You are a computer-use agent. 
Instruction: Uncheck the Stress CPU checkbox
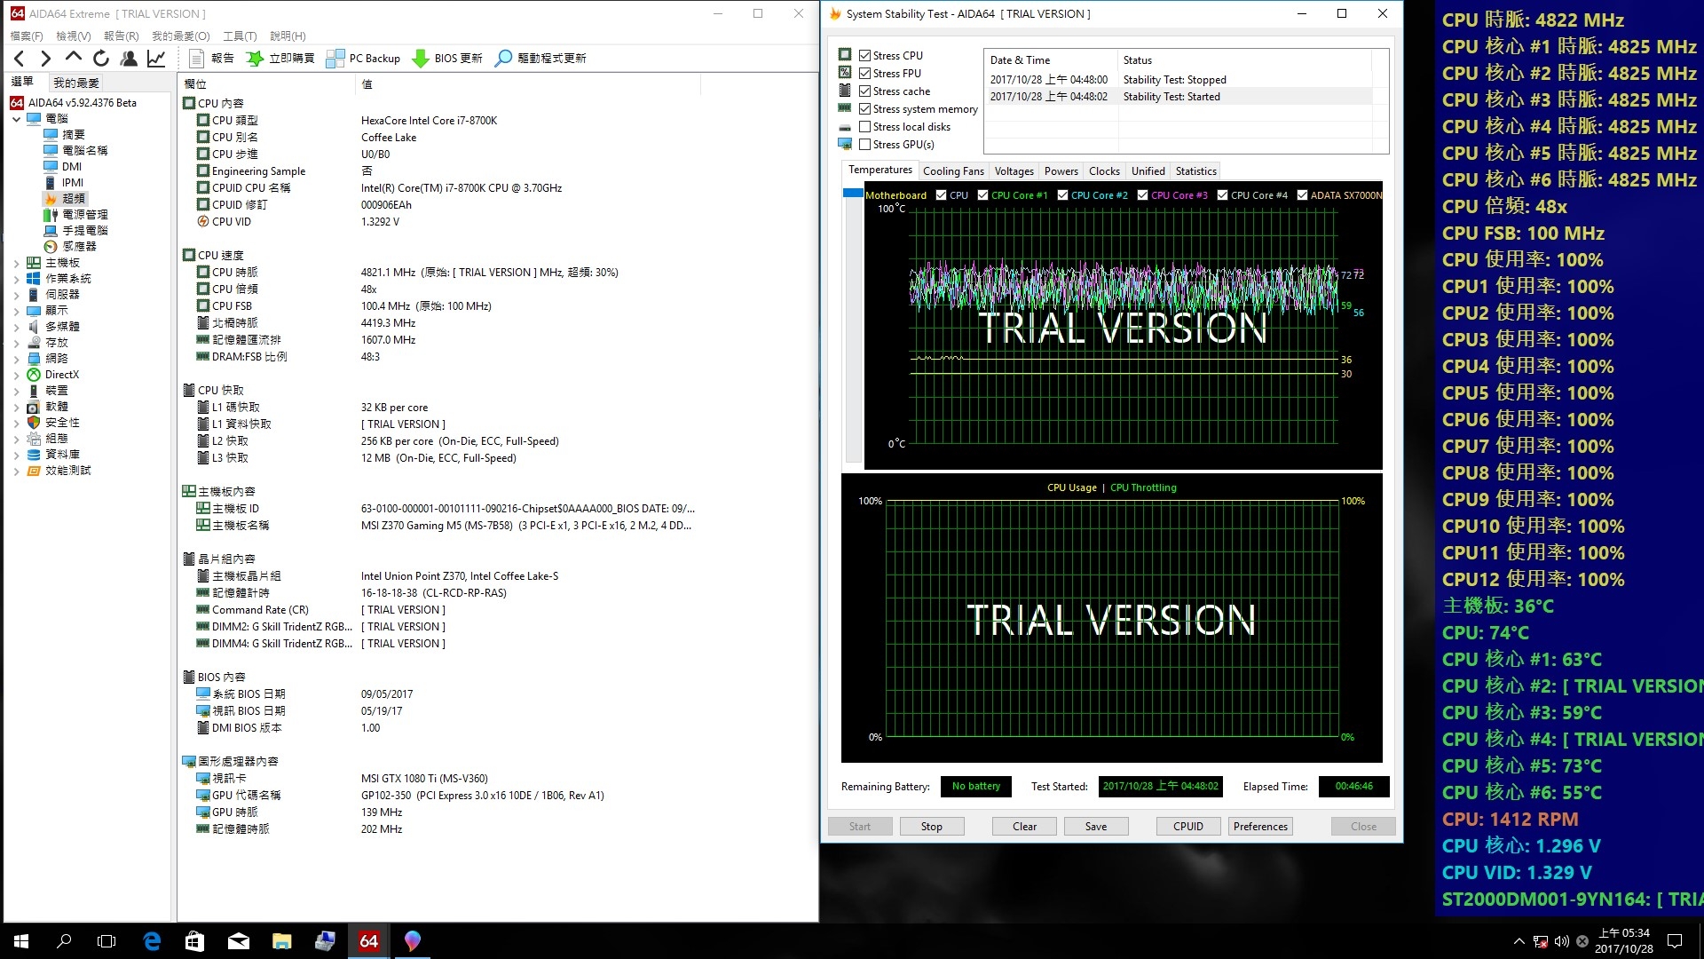(x=864, y=55)
